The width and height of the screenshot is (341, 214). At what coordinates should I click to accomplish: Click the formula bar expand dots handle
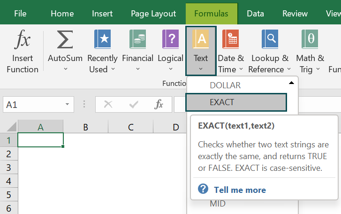pyautogui.click(x=84, y=104)
